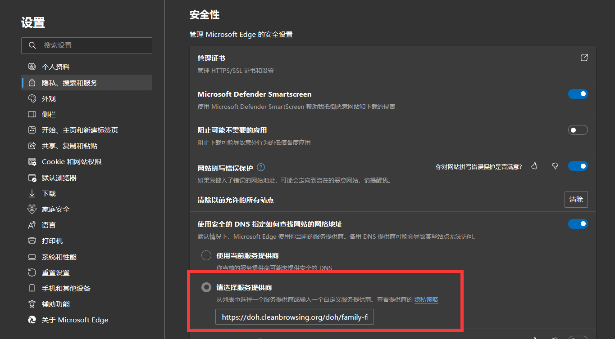Go to Cookie 和网站权限 section
This screenshot has width=615, height=339.
tap(67, 161)
